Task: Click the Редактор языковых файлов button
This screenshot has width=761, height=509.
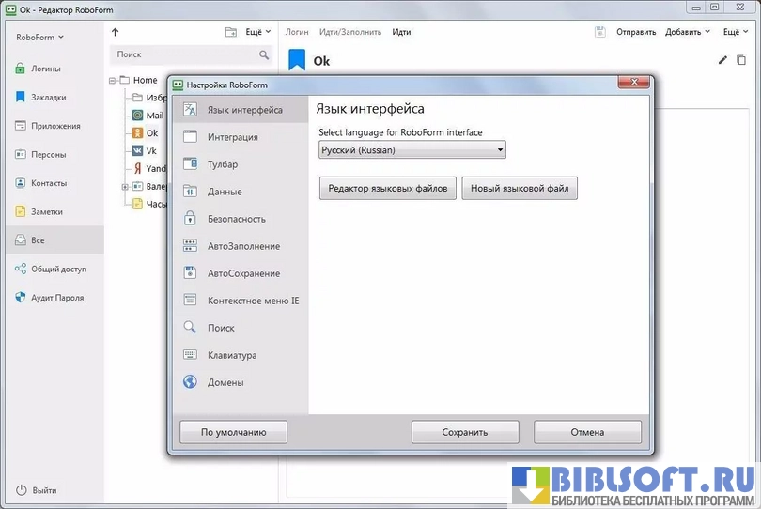Action: coord(388,189)
